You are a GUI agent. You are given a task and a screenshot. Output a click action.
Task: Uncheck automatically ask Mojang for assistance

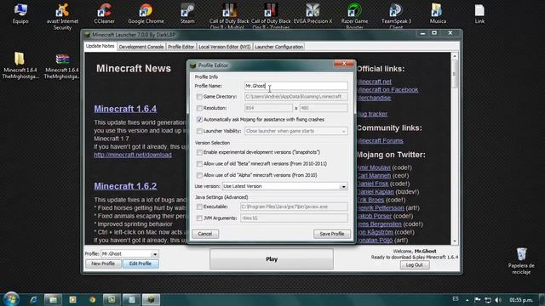[x=199, y=119]
